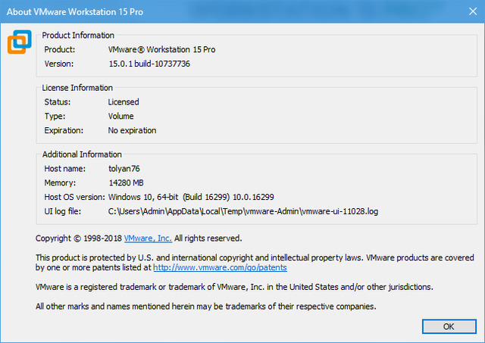Image resolution: width=485 pixels, height=343 pixels.
Task: Click the All other marks and names sentence
Action: pos(205,307)
